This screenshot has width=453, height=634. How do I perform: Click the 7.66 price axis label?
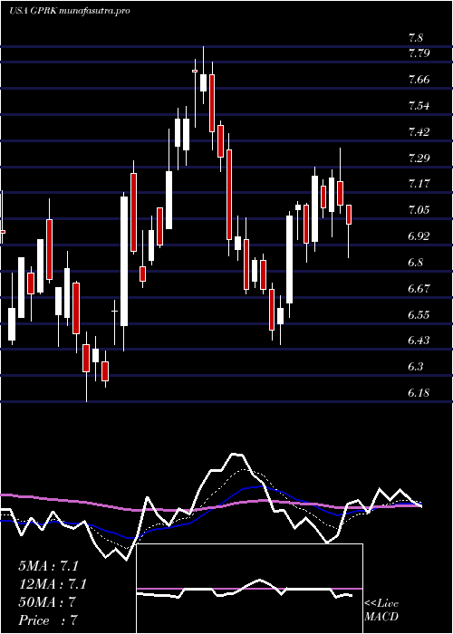click(419, 80)
